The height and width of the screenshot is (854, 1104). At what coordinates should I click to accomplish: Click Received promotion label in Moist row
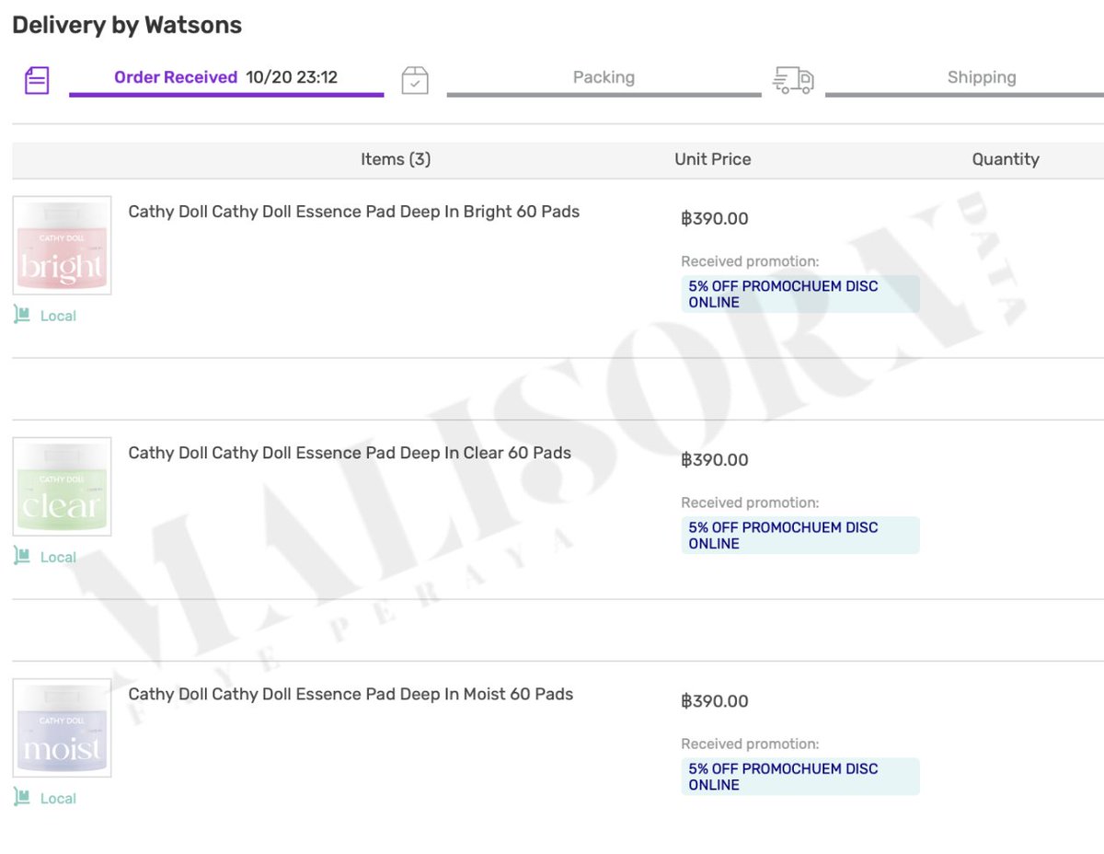(x=750, y=744)
